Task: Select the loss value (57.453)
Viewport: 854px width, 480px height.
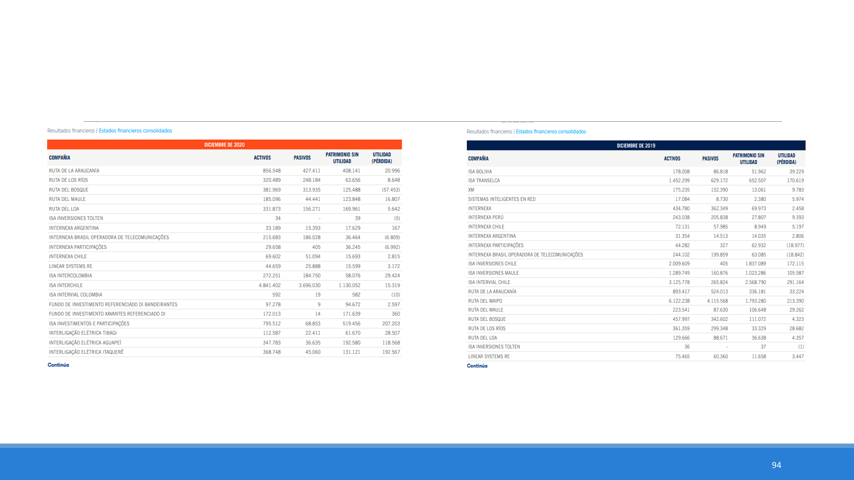Action: [391, 190]
